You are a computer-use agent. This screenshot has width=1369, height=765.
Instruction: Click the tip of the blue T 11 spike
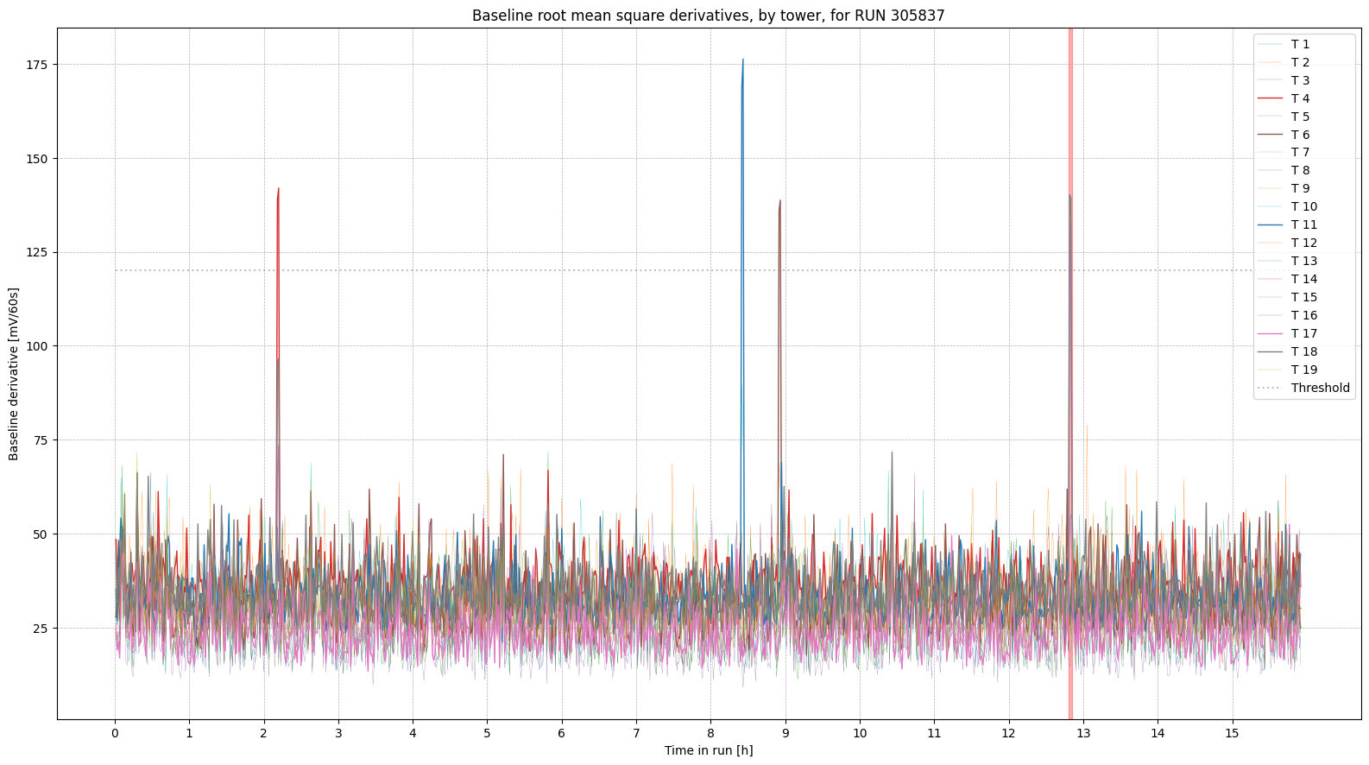pos(742,60)
